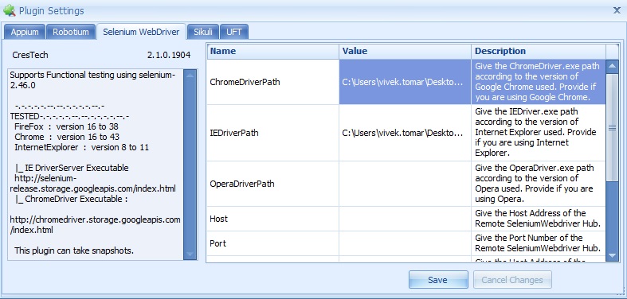
Task: Click the Save button
Action: [438, 280]
